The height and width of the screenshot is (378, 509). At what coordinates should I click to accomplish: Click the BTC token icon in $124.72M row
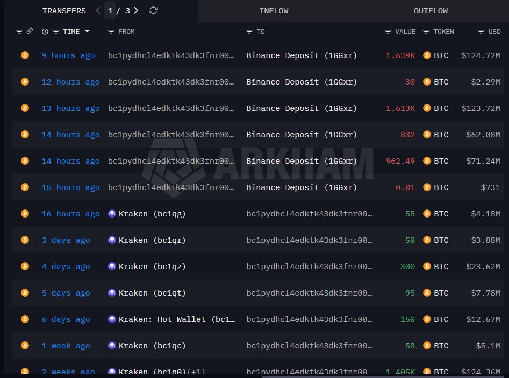(x=427, y=55)
